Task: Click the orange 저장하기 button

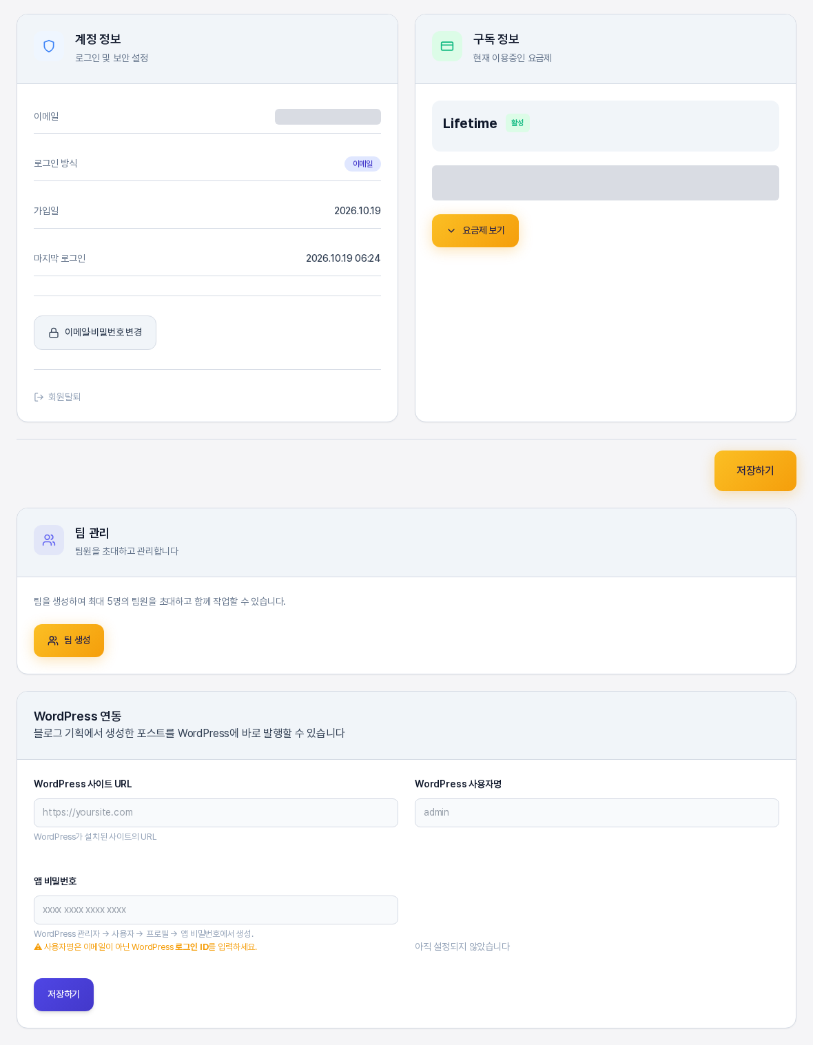Action: coord(755,470)
